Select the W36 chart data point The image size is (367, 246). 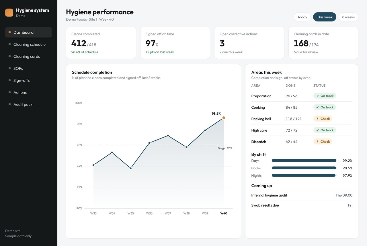(149, 143)
